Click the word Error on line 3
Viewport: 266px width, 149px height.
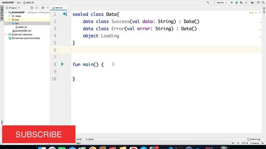pos(118,29)
